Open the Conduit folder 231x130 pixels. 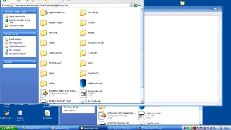tap(87, 23)
